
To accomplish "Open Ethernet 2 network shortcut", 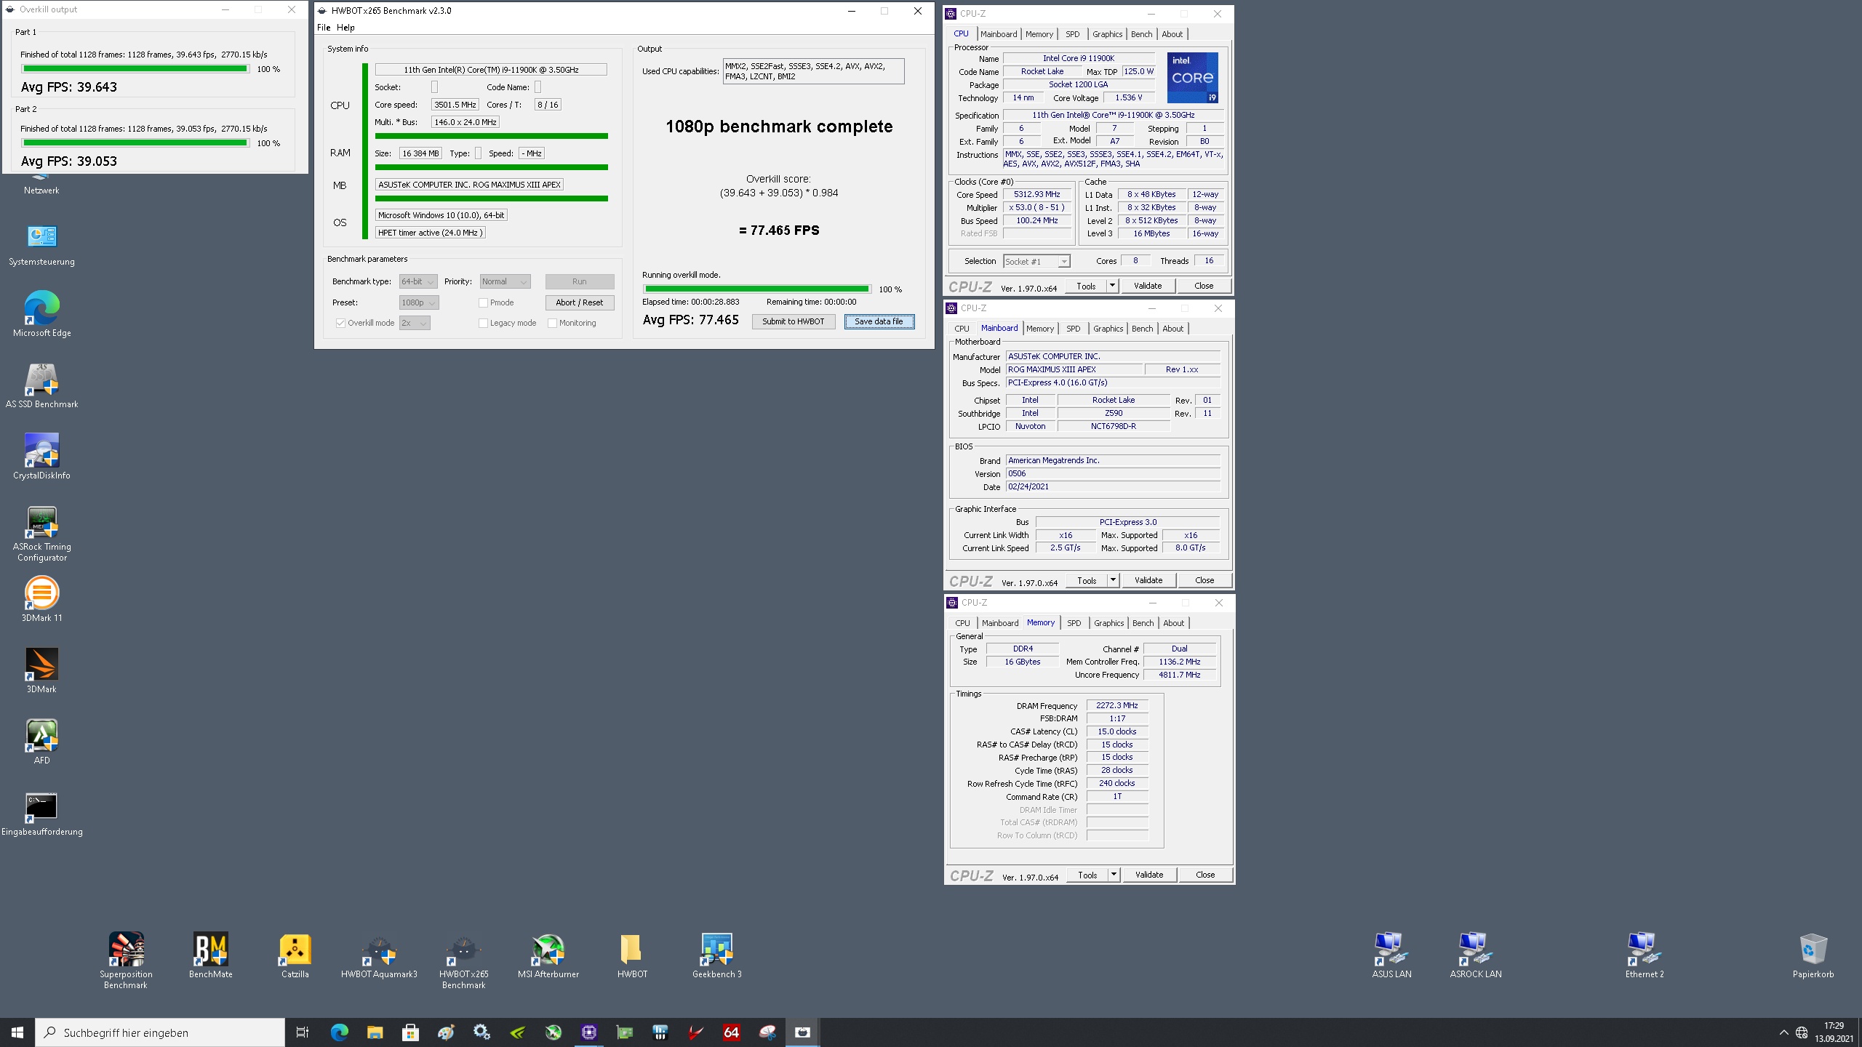I will pyautogui.click(x=1644, y=955).
